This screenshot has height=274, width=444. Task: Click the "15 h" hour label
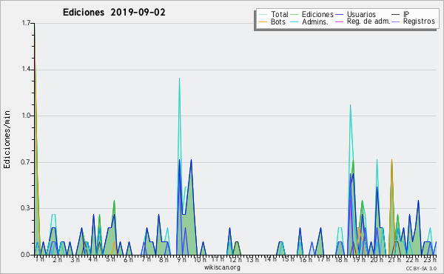(288, 259)
